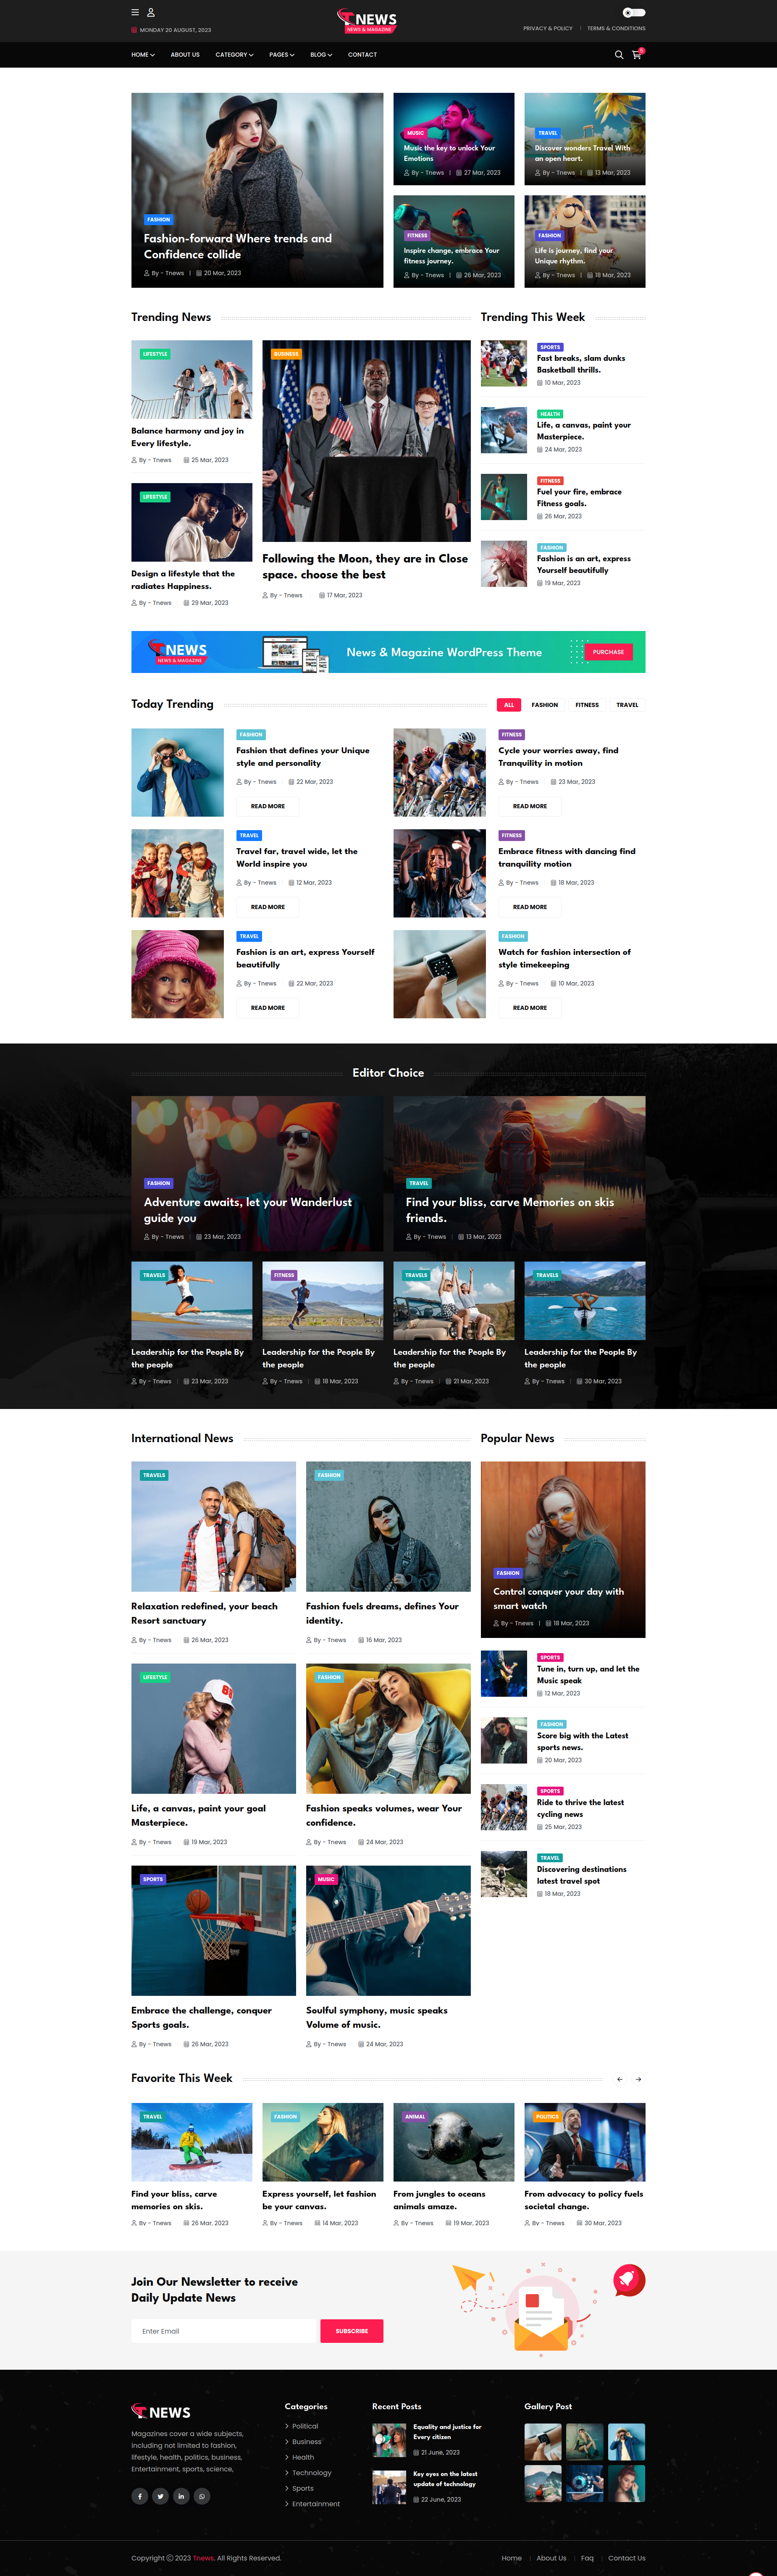
Task: Click Read More under Cycle your worries away
Action: (530, 806)
